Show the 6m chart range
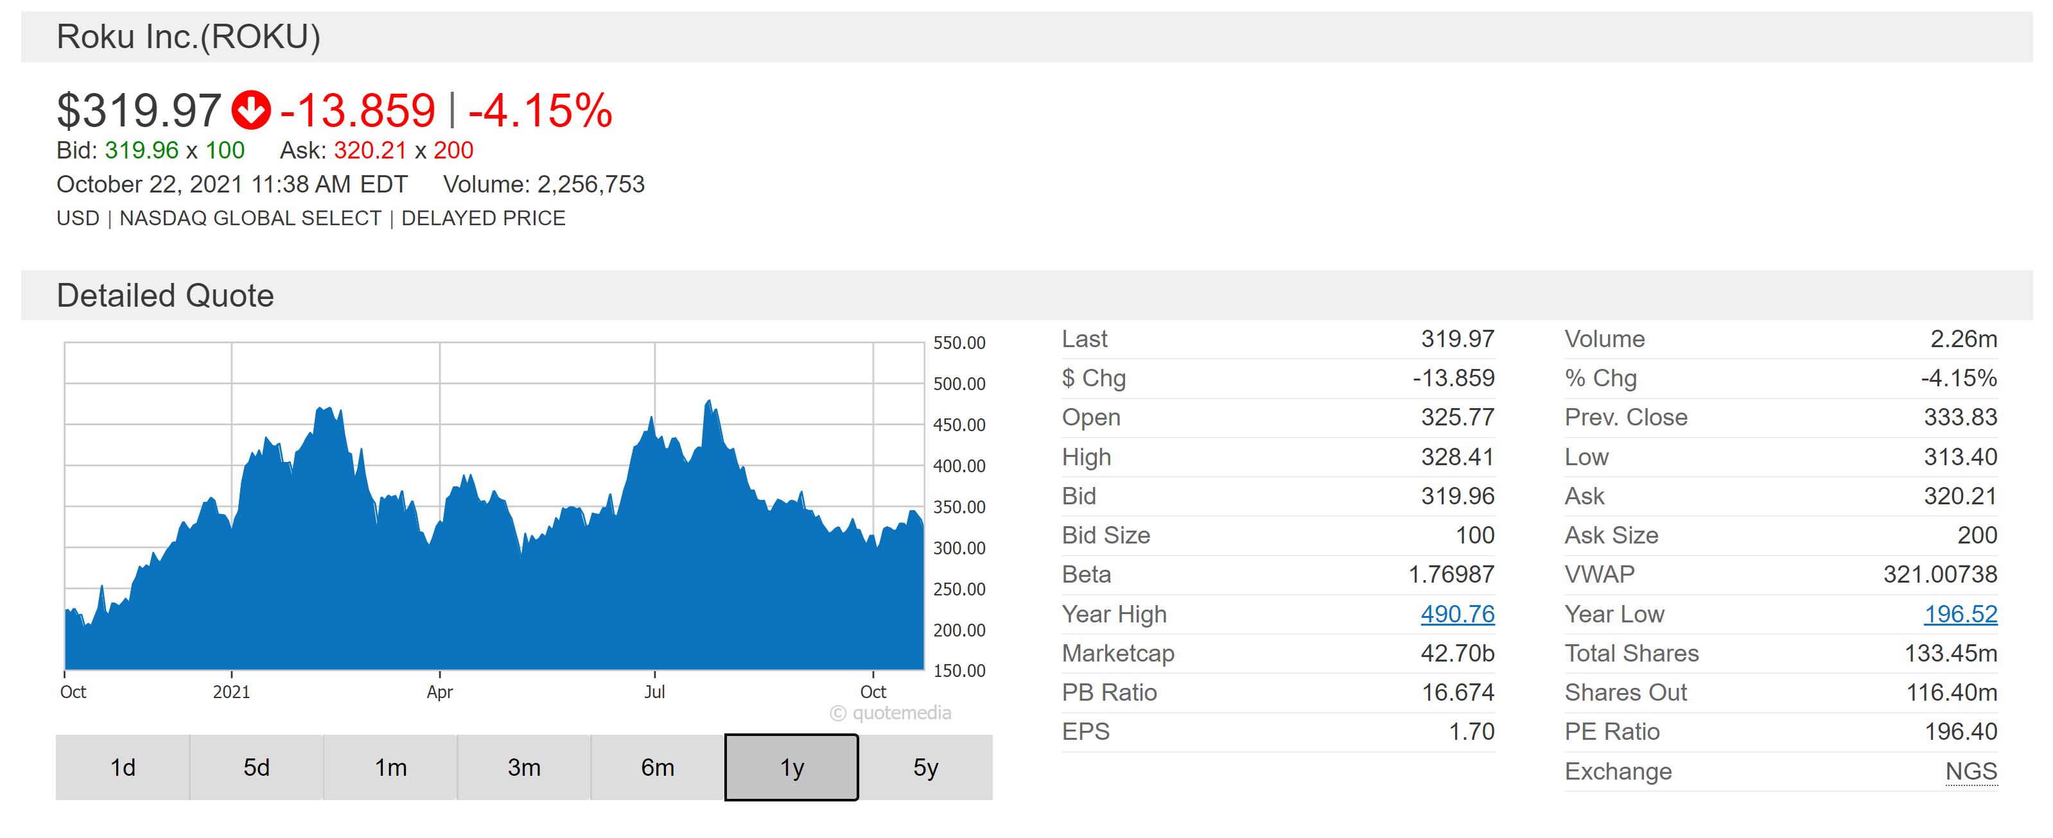Viewport: 2053px width, 838px height. point(658,767)
